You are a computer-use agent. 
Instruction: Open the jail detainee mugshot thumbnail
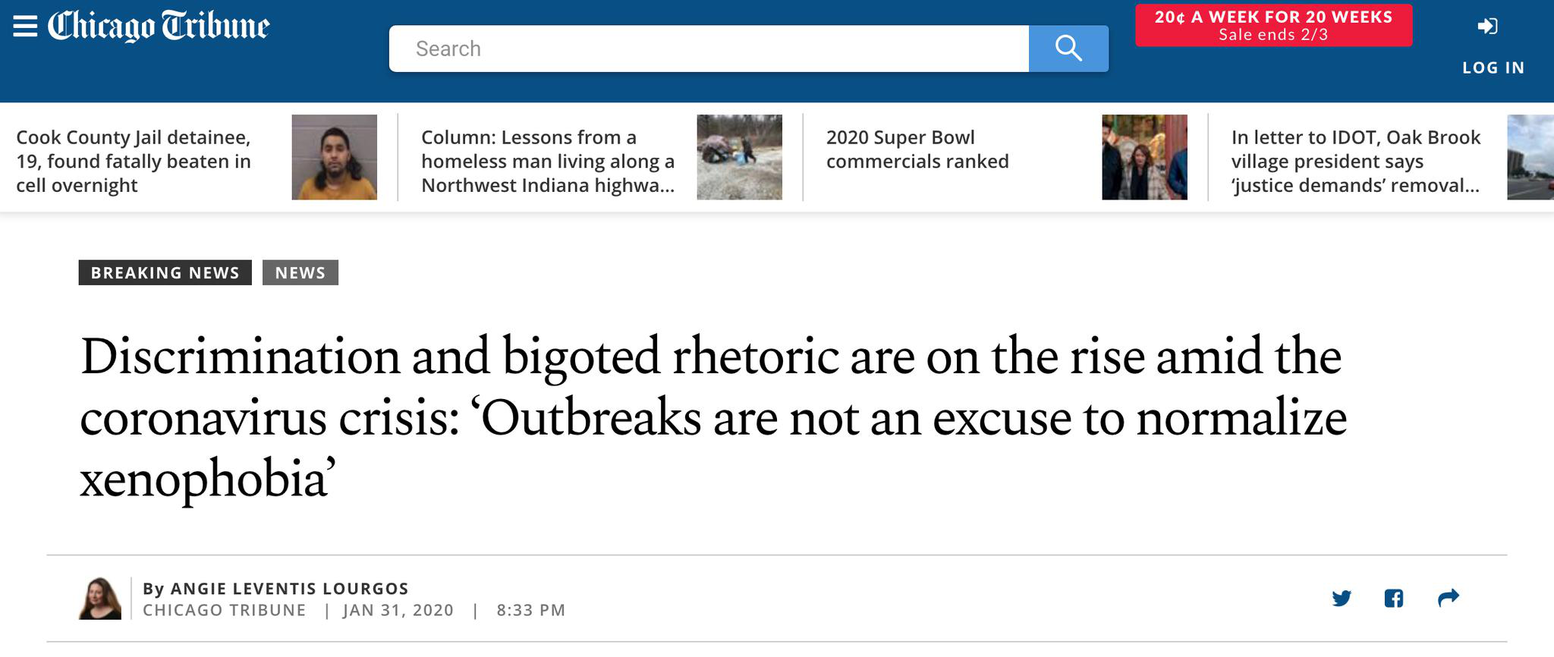click(334, 157)
